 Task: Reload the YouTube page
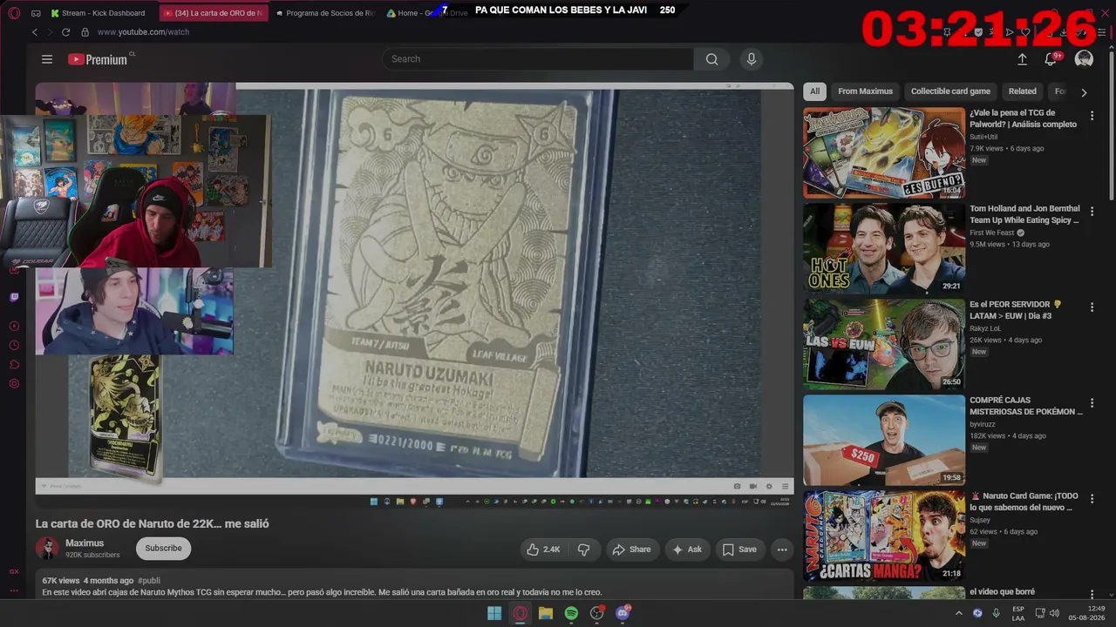[x=65, y=32]
